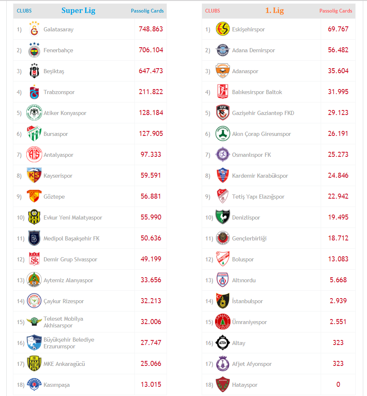The image size is (367, 396).
Task: Click the Trabzonspor club badge
Action: pos(34,92)
